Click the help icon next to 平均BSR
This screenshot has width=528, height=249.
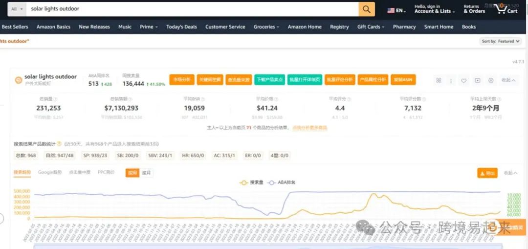[x=203, y=99]
